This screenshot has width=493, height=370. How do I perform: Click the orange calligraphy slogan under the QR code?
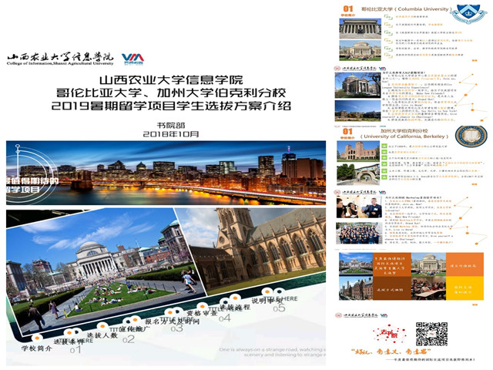pyautogui.click(x=391, y=351)
